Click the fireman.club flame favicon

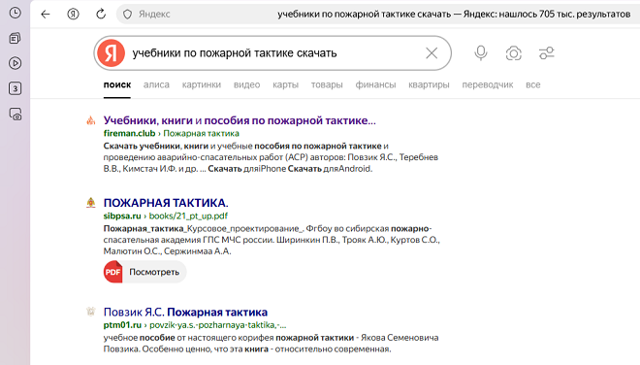[90, 120]
